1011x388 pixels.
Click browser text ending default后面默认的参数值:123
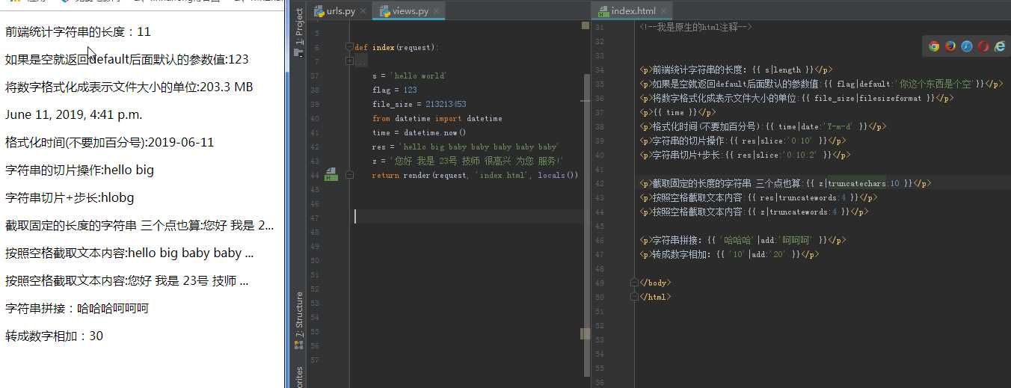click(127, 59)
